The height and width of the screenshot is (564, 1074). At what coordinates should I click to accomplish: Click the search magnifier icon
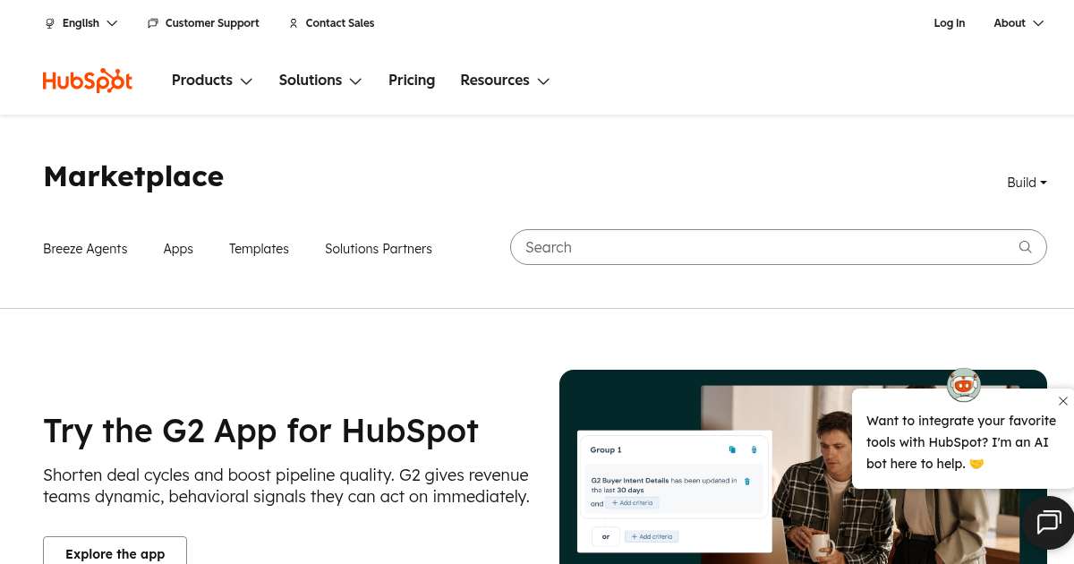(x=1025, y=247)
